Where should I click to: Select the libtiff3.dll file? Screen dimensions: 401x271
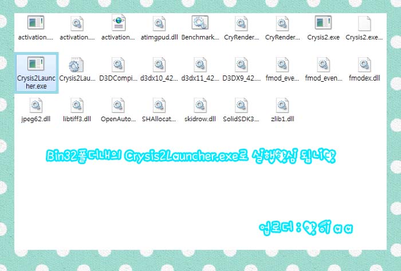click(x=77, y=110)
